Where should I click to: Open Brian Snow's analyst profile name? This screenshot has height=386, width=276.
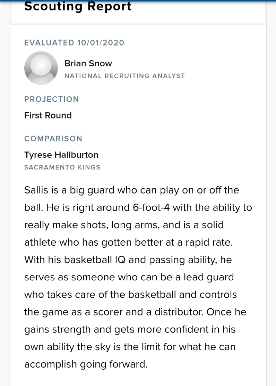coord(88,63)
